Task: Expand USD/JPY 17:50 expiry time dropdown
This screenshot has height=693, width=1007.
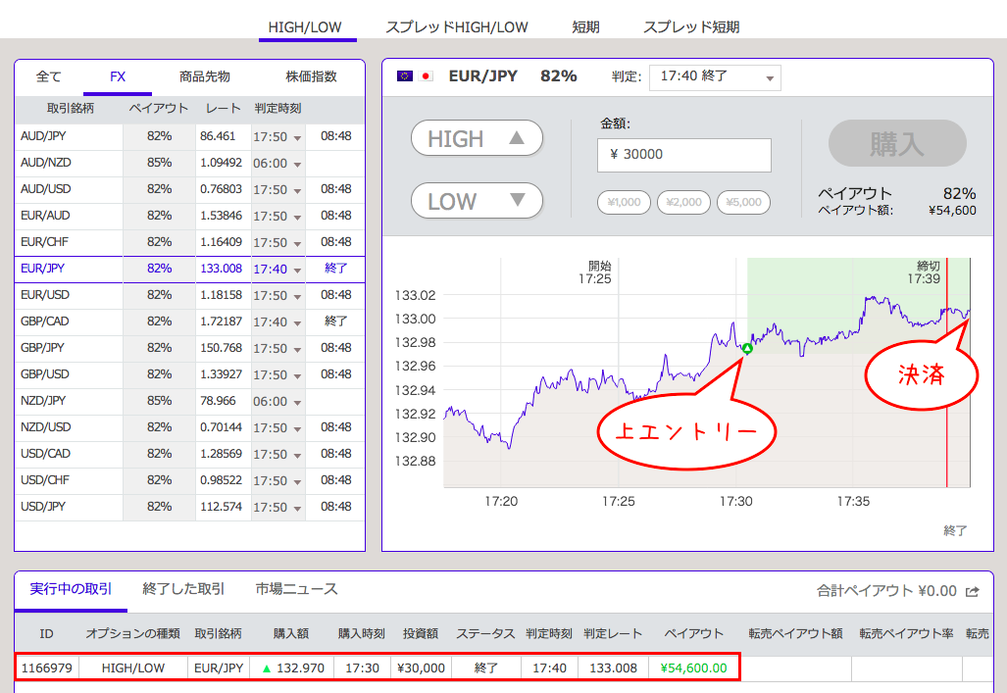Action: point(277,508)
